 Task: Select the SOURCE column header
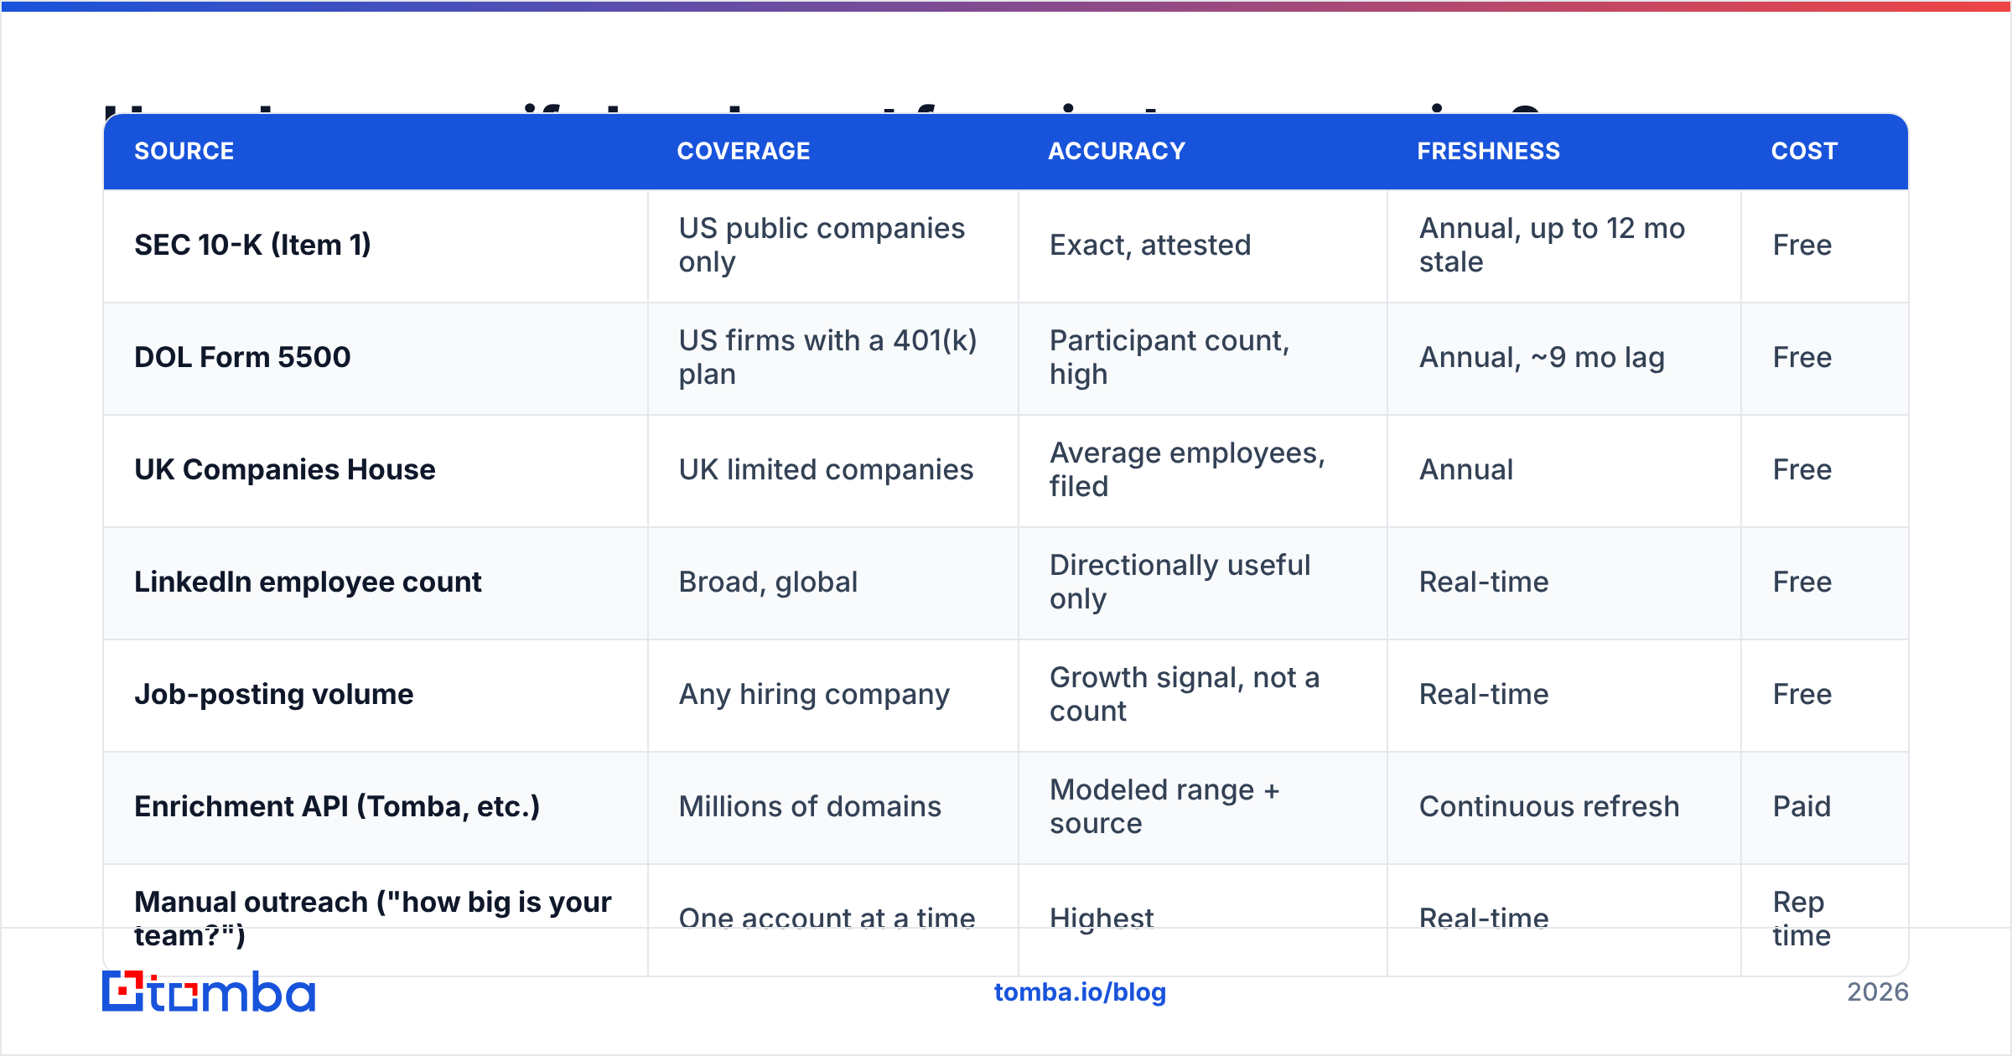(x=184, y=151)
